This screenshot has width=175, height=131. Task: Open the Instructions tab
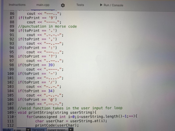pyautogui.click(x=17, y=5)
